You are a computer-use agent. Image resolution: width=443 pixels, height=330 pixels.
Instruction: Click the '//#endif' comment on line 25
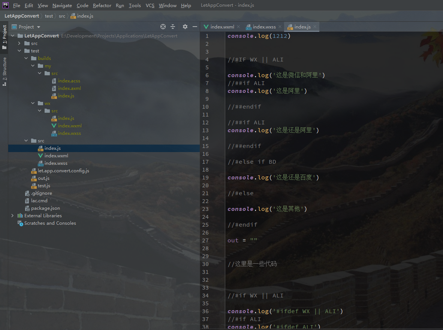click(x=242, y=225)
